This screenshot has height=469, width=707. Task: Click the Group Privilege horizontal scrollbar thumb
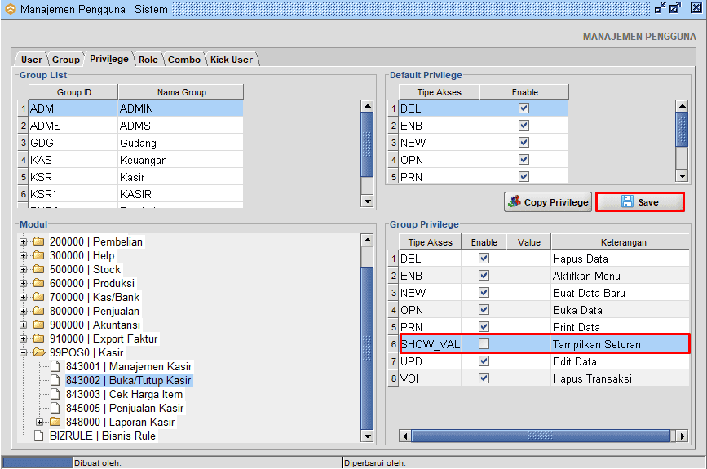click(x=541, y=436)
